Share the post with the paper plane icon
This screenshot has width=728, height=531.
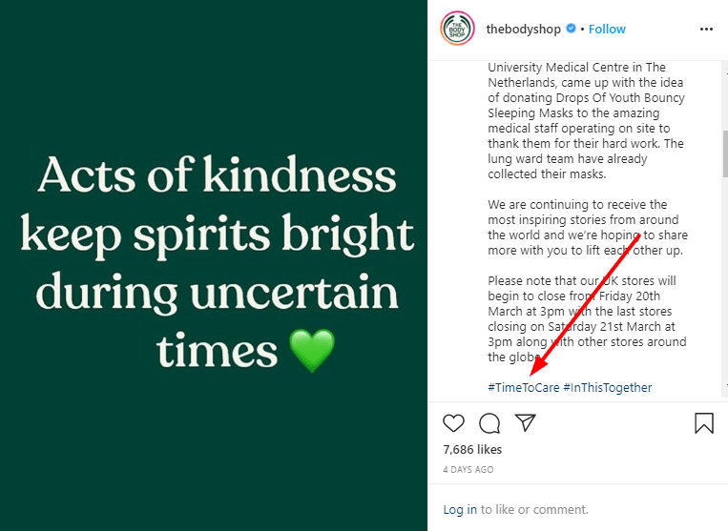pos(525,422)
